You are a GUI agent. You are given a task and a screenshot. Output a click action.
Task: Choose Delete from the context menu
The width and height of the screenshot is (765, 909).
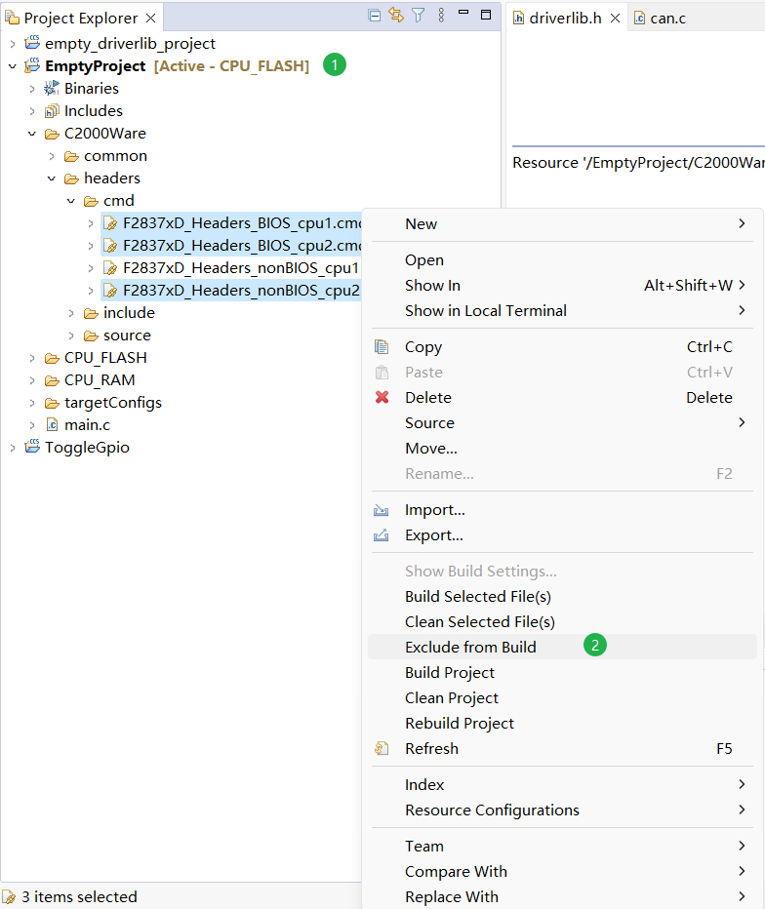pos(427,397)
